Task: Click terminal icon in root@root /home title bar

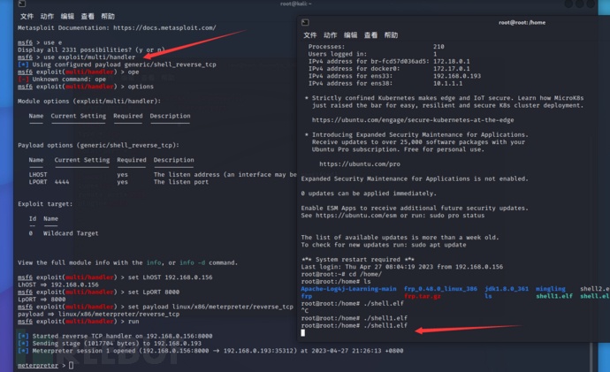Action: coord(305,23)
